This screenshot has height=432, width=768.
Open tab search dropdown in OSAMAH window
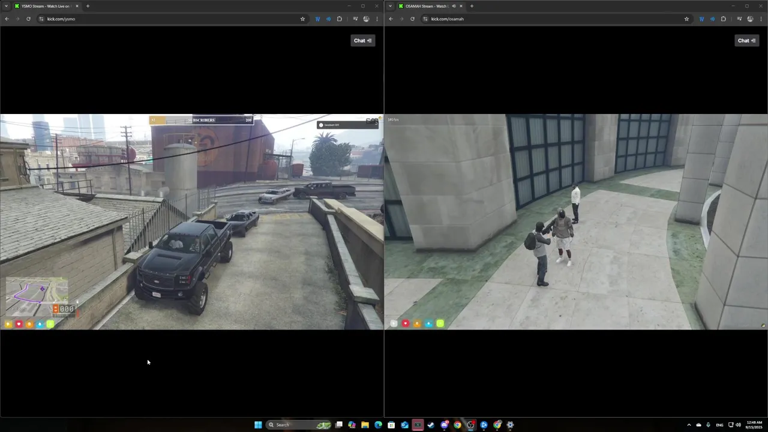click(x=390, y=6)
